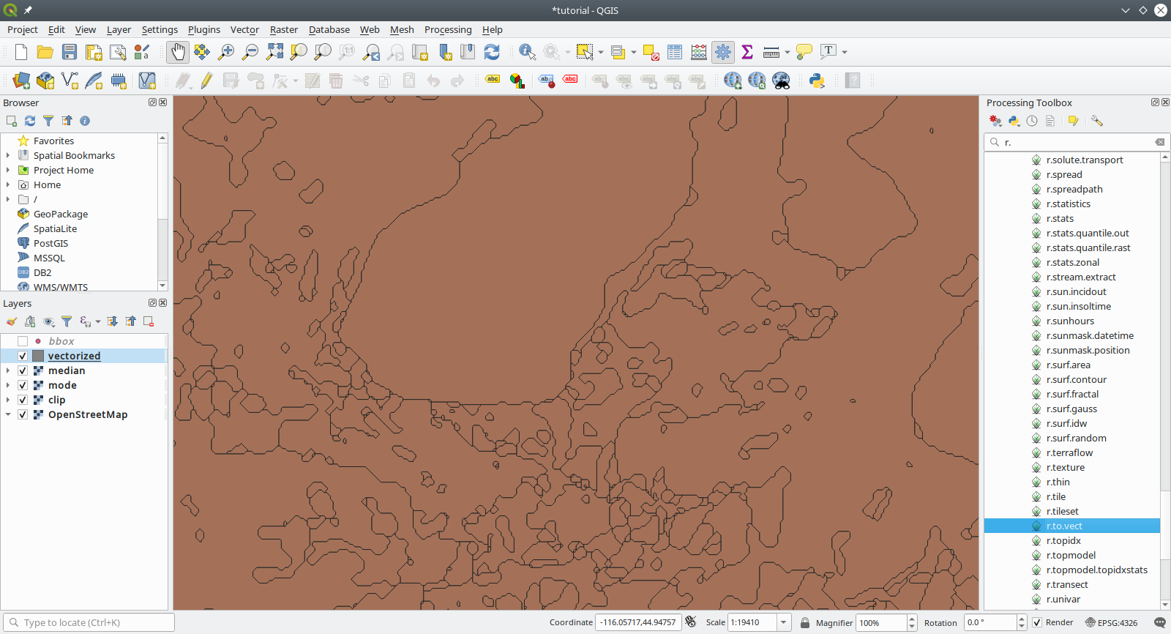Expand the Home folder node
Image resolution: width=1171 pixels, height=634 pixels.
coord(8,184)
